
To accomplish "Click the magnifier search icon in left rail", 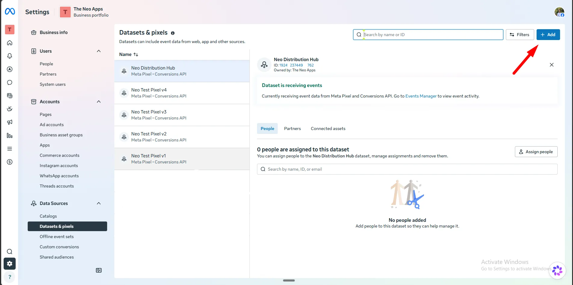I will [10, 252].
